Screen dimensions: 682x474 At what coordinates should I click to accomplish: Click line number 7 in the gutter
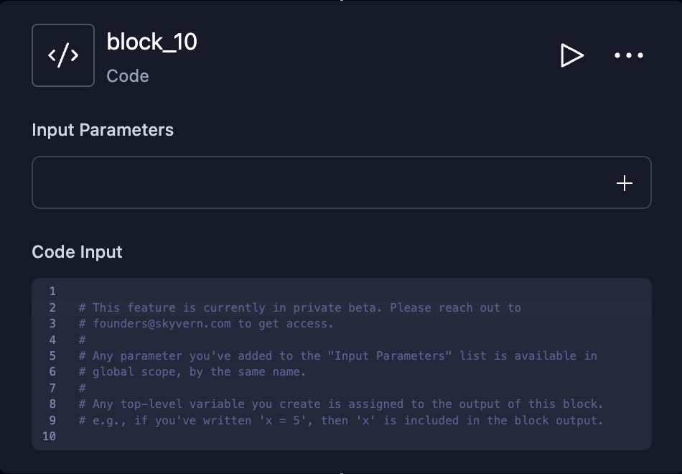[52, 388]
